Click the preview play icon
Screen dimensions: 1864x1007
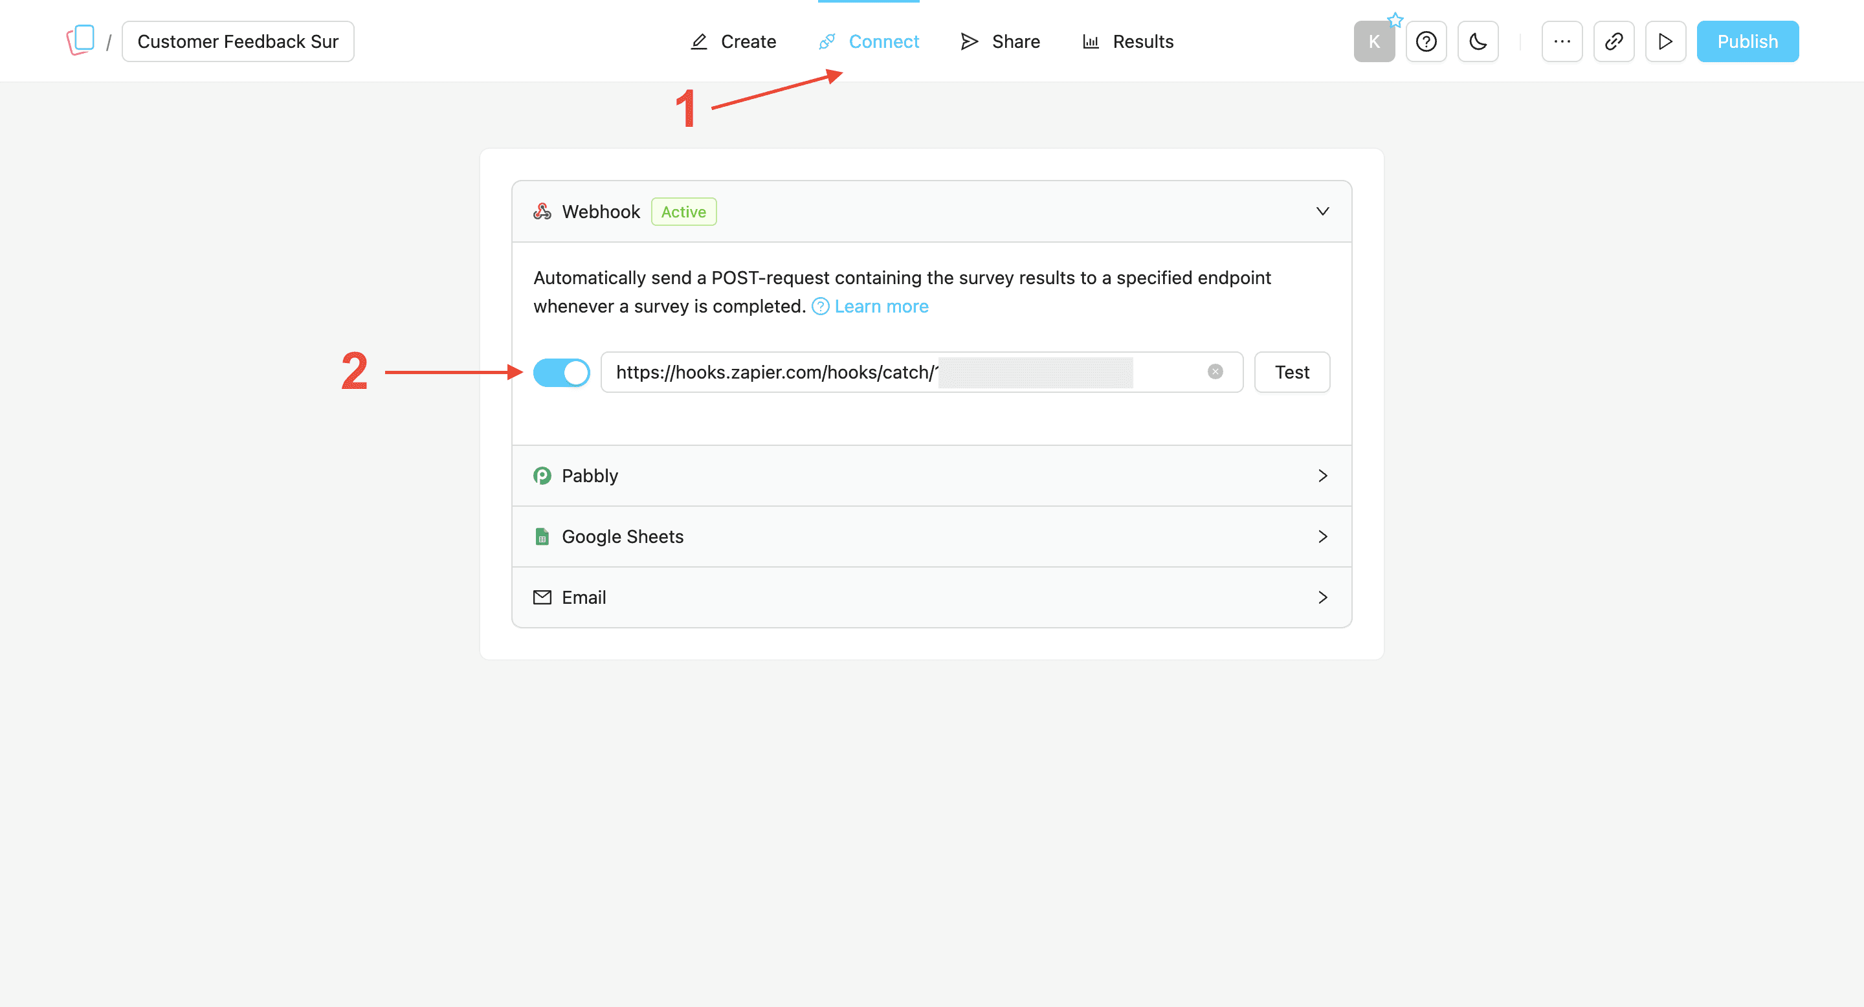(x=1665, y=41)
